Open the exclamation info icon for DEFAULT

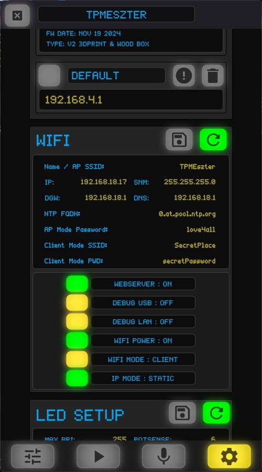pos(184,76)
